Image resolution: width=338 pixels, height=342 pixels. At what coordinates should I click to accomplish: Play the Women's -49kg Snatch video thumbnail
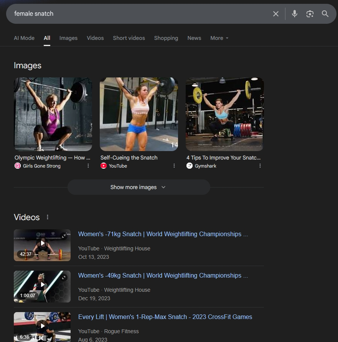pos(42,286)
